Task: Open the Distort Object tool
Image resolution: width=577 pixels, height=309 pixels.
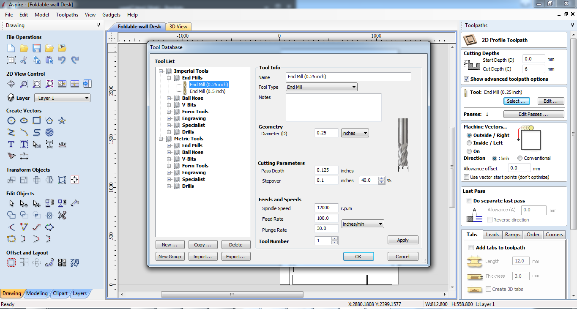Action: click(x=62, y=180)
